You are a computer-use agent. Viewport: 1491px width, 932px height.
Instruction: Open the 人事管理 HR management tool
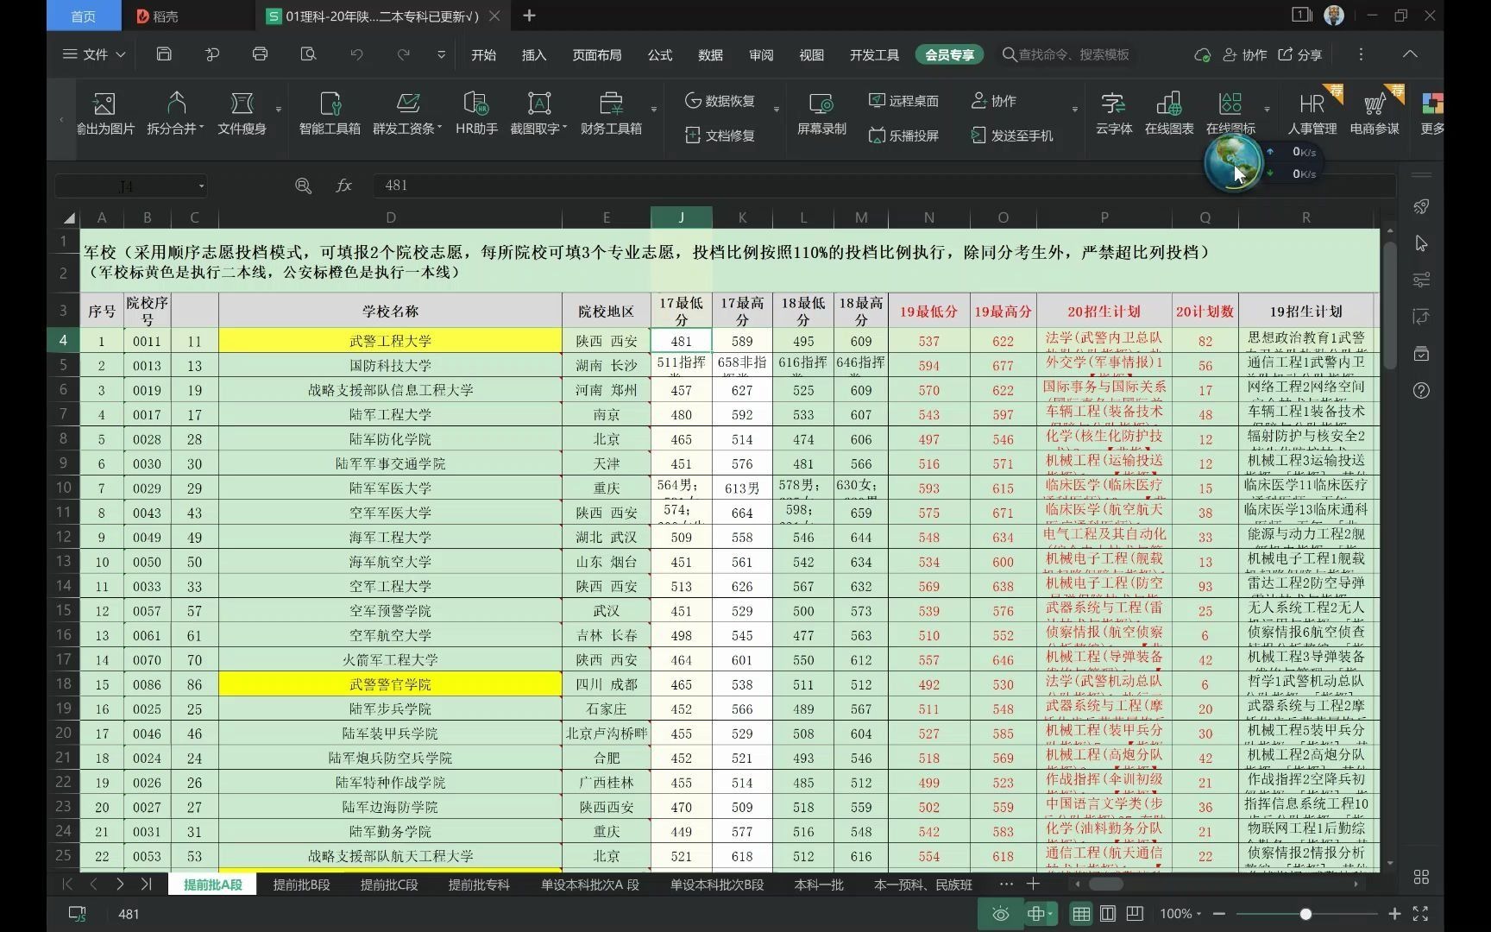tap(1312, 114)
